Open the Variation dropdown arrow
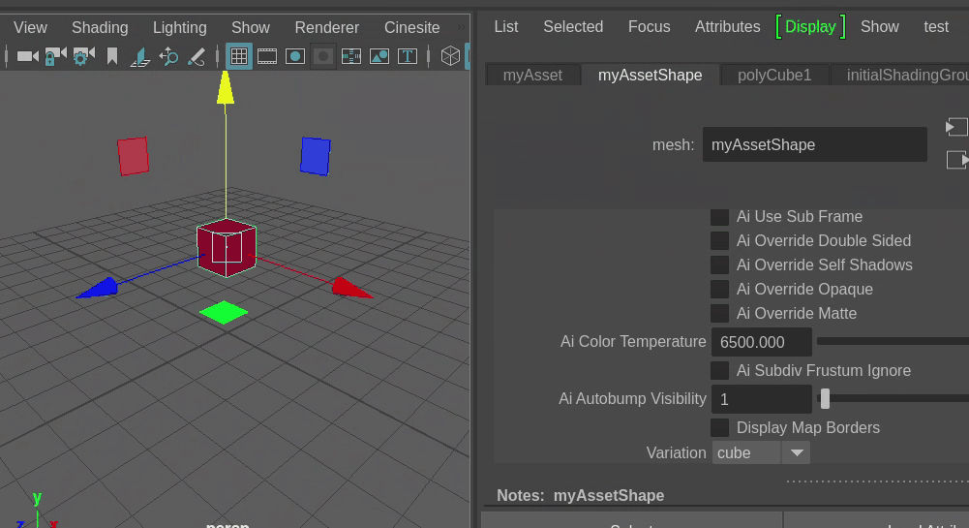Image resolution: width=969 pixels, height=528 pixels. coord(797,453)
